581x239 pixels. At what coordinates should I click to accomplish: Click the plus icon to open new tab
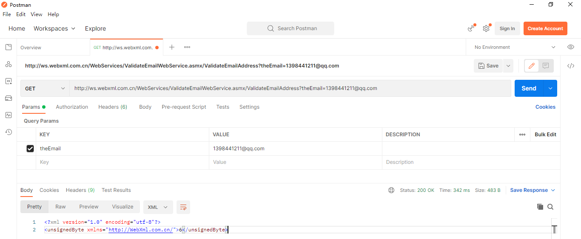point(172,47)
